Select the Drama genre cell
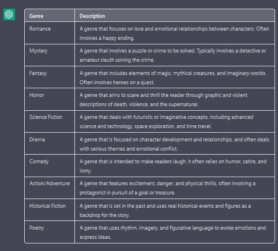The width and height of the screenshot is (278, 251). click(50, 144)
